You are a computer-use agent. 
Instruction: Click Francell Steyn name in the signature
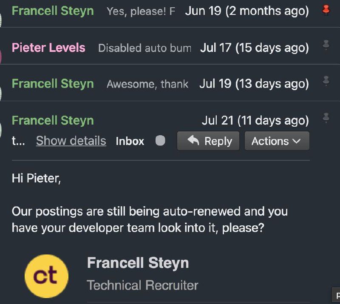(138, 263)
